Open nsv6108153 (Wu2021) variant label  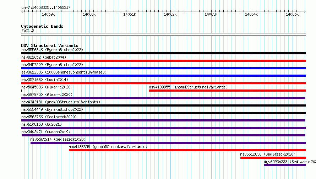(x=42, y=124)
